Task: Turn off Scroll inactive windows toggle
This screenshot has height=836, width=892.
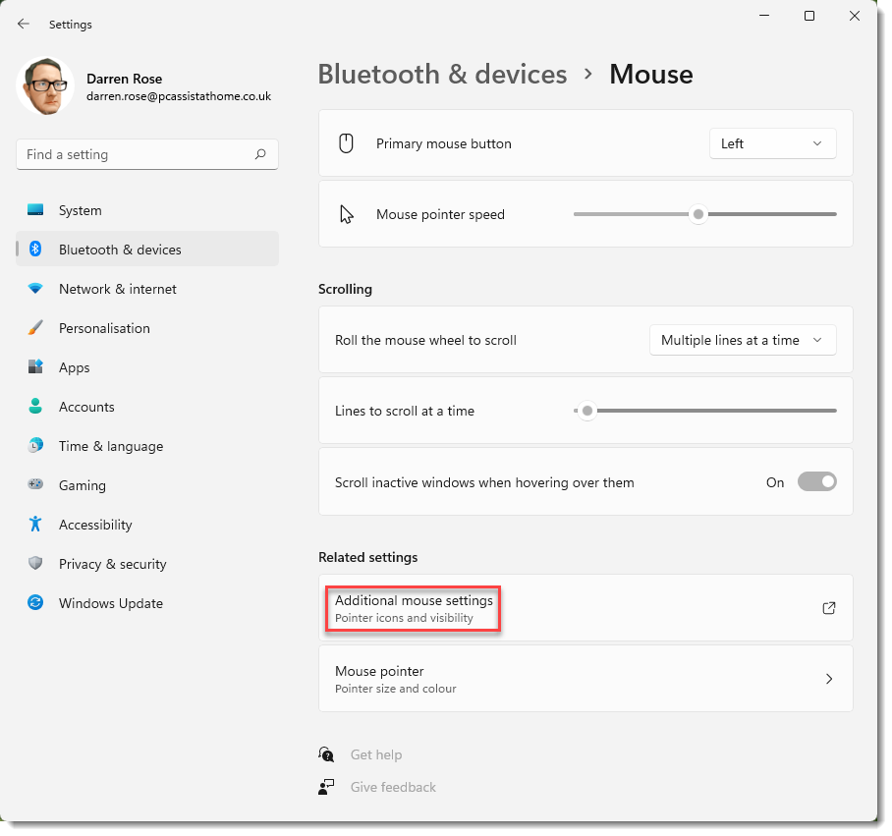Action: [x=816, y=482]
